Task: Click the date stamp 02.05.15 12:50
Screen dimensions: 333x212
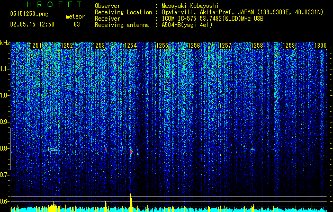Action: click(x=32, y=24)
